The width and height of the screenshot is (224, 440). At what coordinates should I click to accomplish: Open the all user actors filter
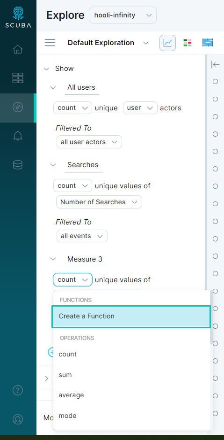pos(89,142)
